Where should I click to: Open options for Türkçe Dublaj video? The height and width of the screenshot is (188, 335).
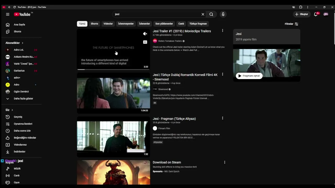[222, 74]
